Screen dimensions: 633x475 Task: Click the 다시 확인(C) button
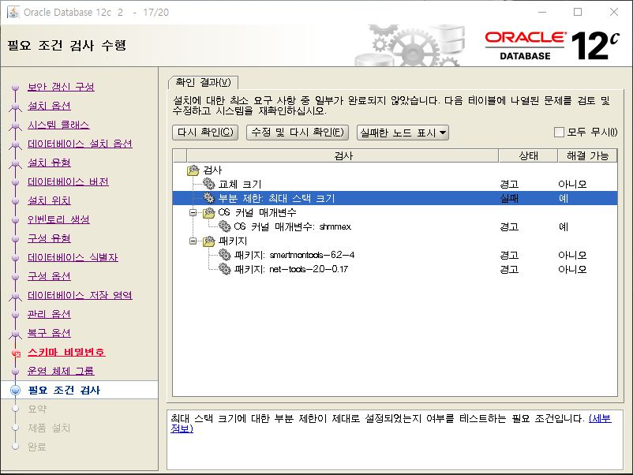tap(205, 133)
